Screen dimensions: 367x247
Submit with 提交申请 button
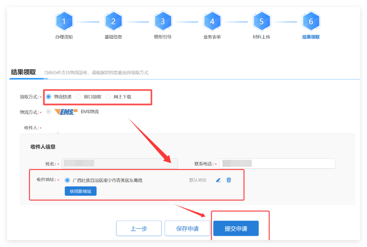coord(236,228)
